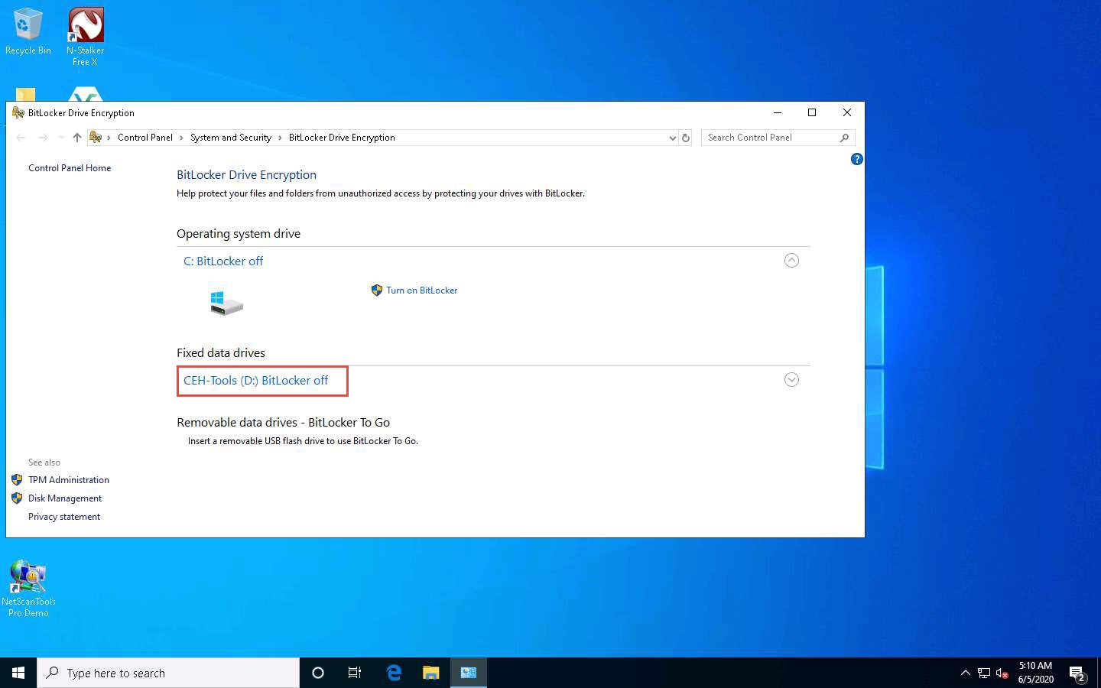Click the refresh icon beside address bar
The height and width of the screenshot is (688, 1101).
pyautogui.click(x=686, y=138)
